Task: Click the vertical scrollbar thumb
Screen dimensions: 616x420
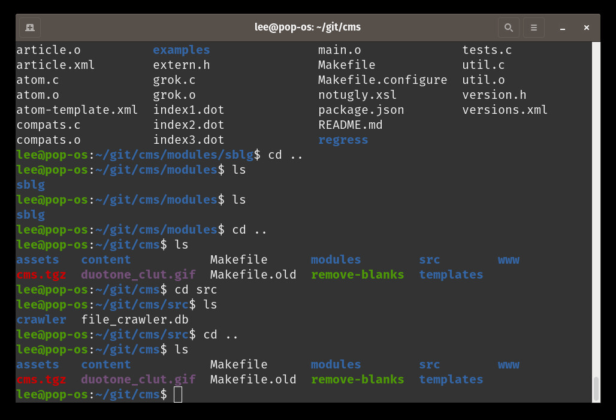Action: pos(596,388)
